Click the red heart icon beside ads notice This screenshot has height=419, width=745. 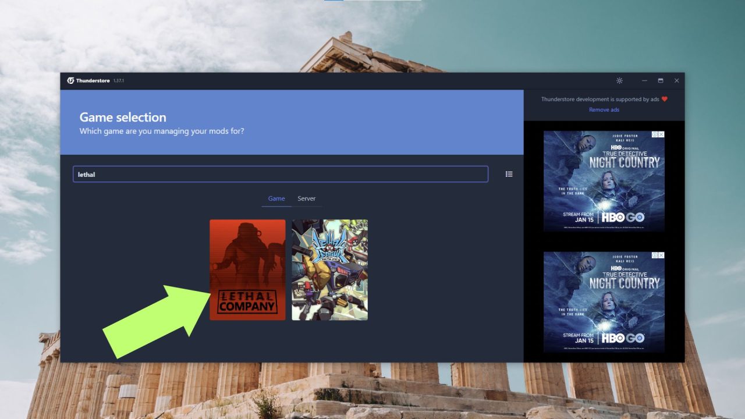(x=665, y=99)
